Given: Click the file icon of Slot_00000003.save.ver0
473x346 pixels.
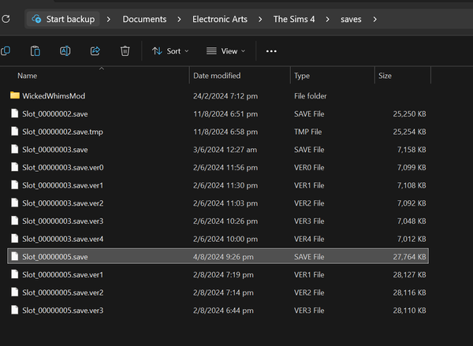Looking at the screenshot, I should click(x=14, y=167).
